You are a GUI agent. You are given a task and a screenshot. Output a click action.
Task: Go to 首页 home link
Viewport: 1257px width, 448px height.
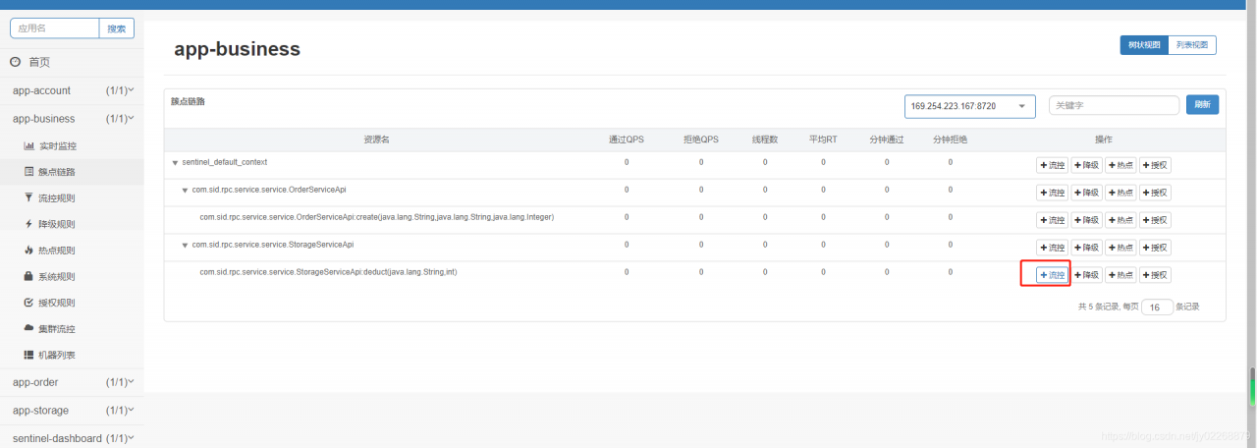tap(39, 62)
